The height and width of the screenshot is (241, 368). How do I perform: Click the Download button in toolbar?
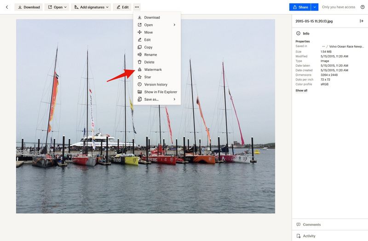[x=29, y=7]
